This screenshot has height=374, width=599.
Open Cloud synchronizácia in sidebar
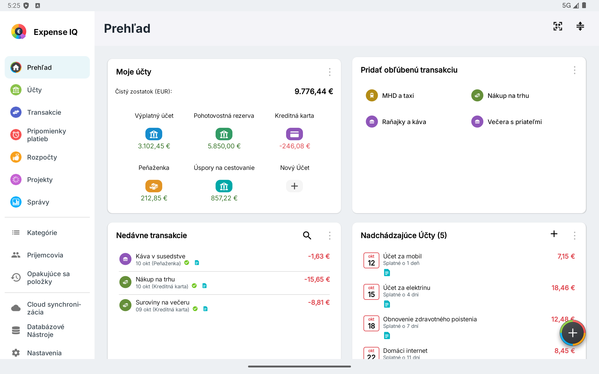click(x=47, y=308)
